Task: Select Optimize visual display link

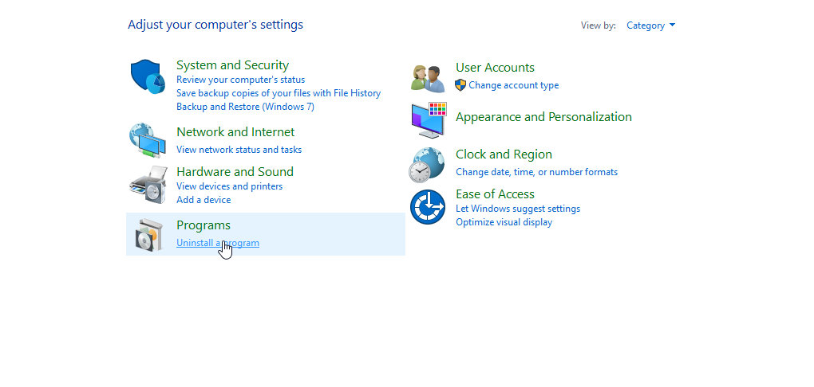Action: point(504,222)
